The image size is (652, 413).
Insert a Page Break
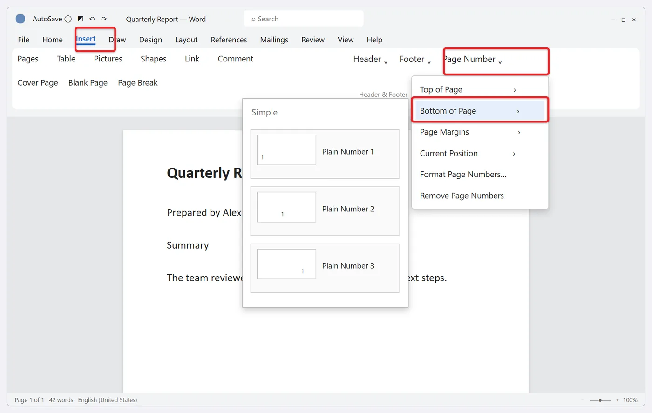point(138,83)
